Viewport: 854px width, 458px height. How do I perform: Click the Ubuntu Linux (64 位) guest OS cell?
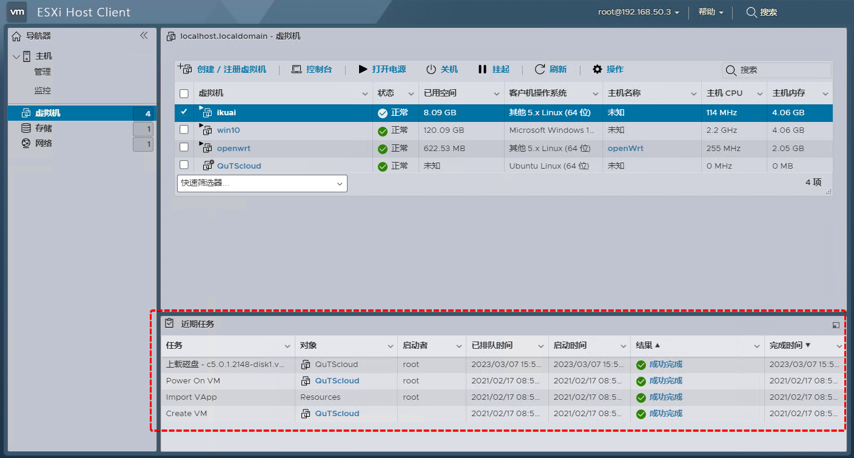[550, 166]
